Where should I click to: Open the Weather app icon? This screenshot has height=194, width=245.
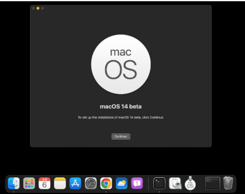(122, 183)
